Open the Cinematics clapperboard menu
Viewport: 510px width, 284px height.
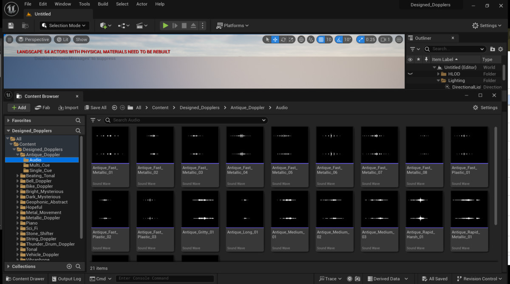pos(142,25)
